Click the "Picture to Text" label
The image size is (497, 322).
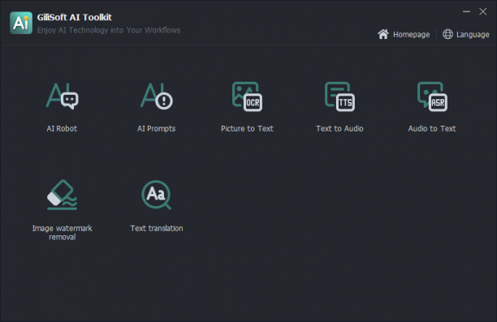[247, 128]
